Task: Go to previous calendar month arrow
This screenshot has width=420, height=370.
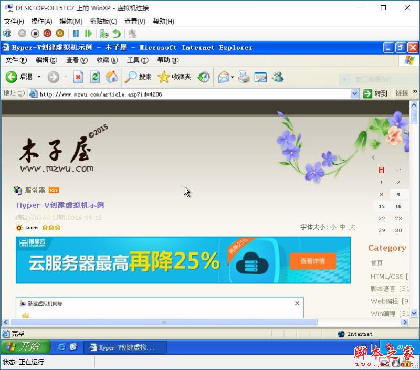Action: [x=373, y=157]
